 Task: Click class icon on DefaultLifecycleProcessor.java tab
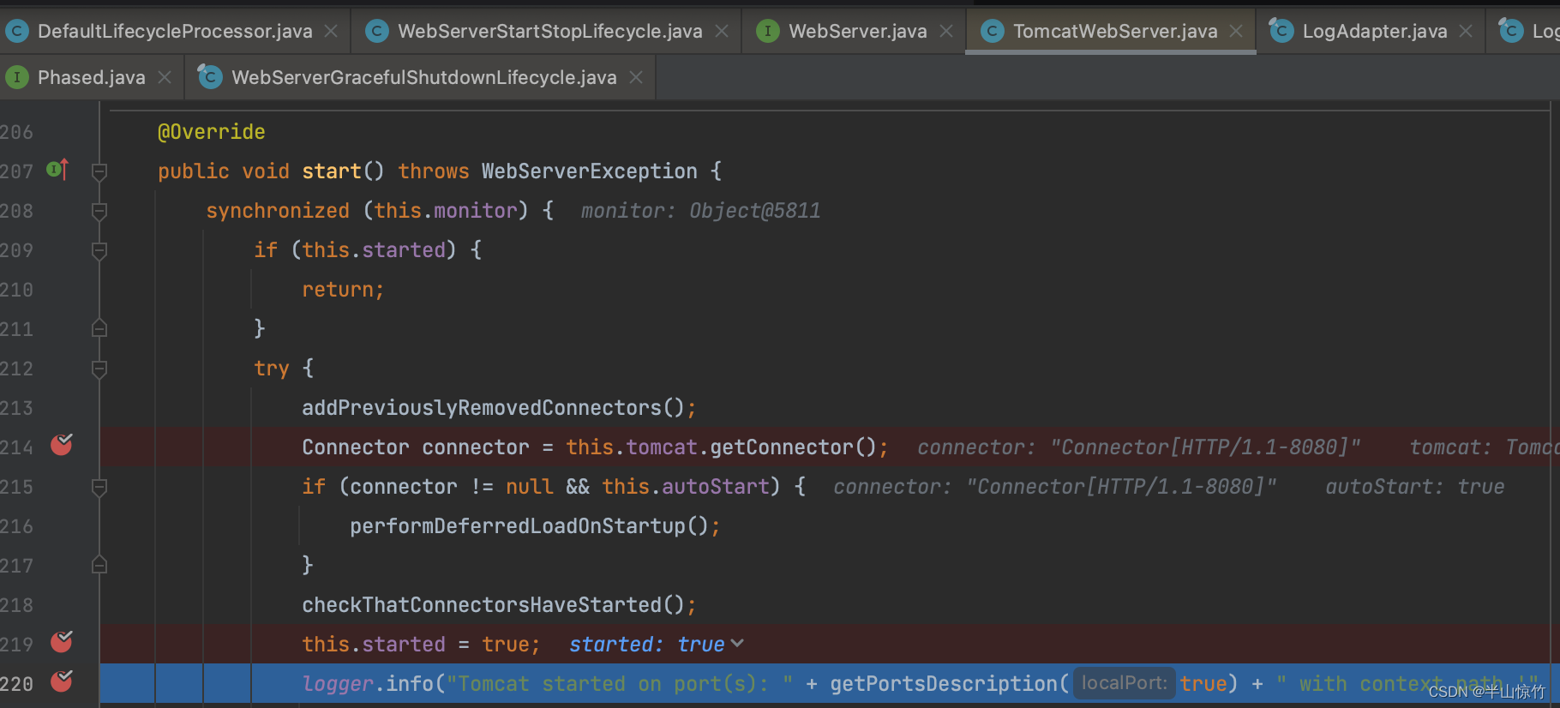pos(17,32)
